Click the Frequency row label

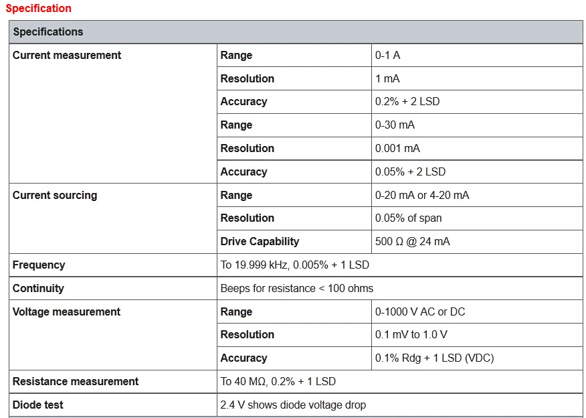39,265
